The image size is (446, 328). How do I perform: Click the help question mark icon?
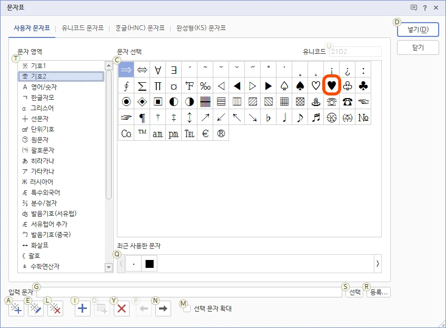[x=424, y=7]
